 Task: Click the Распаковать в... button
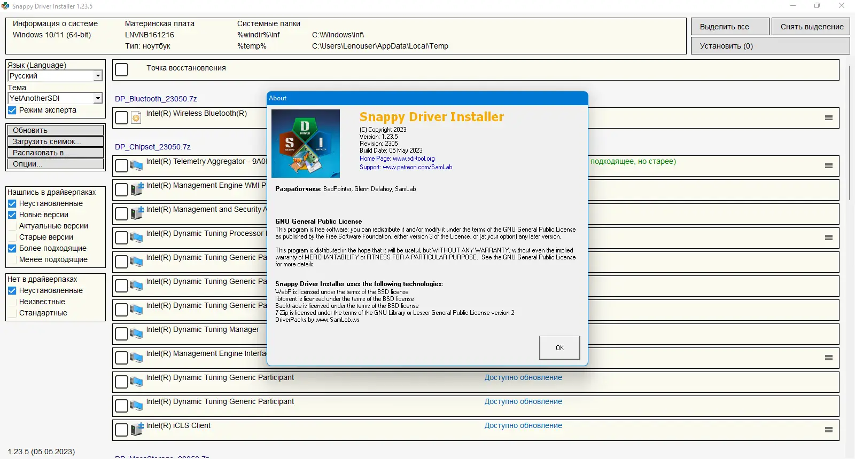(56, 153)
